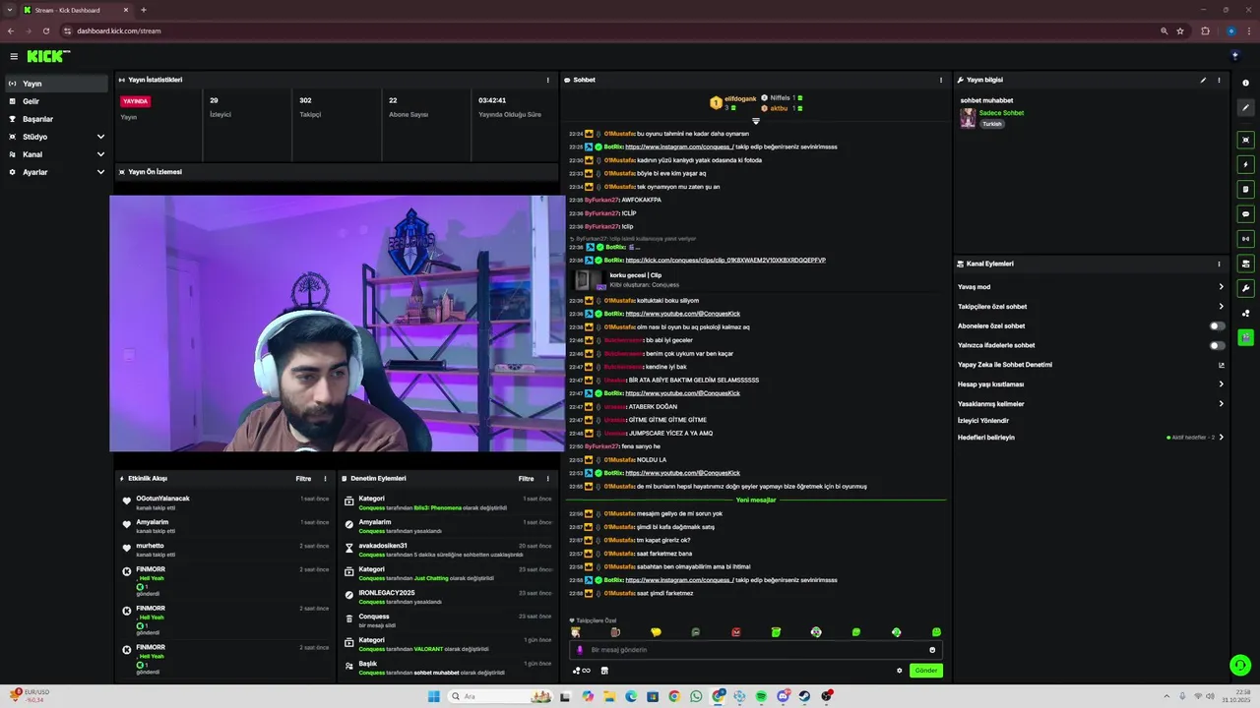Click the Sadece Sohbet category link
The height and width of the screenshot is (708, 1260).
1001,113
